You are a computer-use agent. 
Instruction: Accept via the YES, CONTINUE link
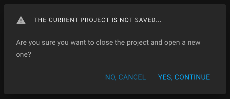coord(184,77)
